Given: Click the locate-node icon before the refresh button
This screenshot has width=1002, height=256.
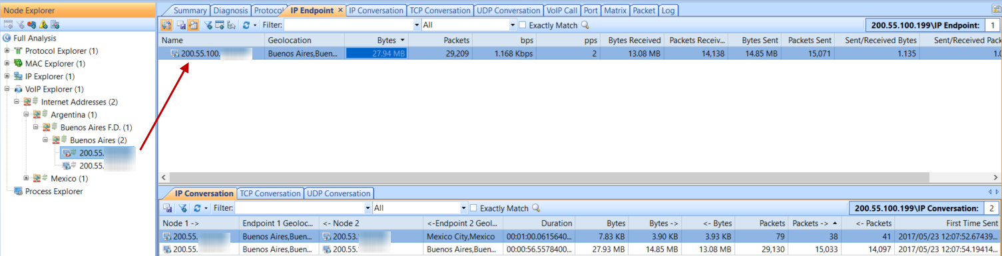Looking at the screenshot, I should coord(231,25).
